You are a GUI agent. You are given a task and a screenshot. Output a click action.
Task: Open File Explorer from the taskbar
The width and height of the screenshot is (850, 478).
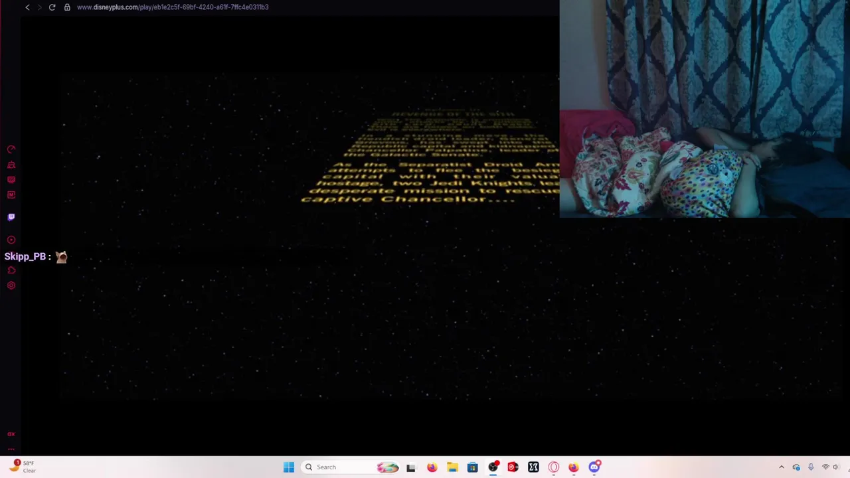click(x=452, y=467)
